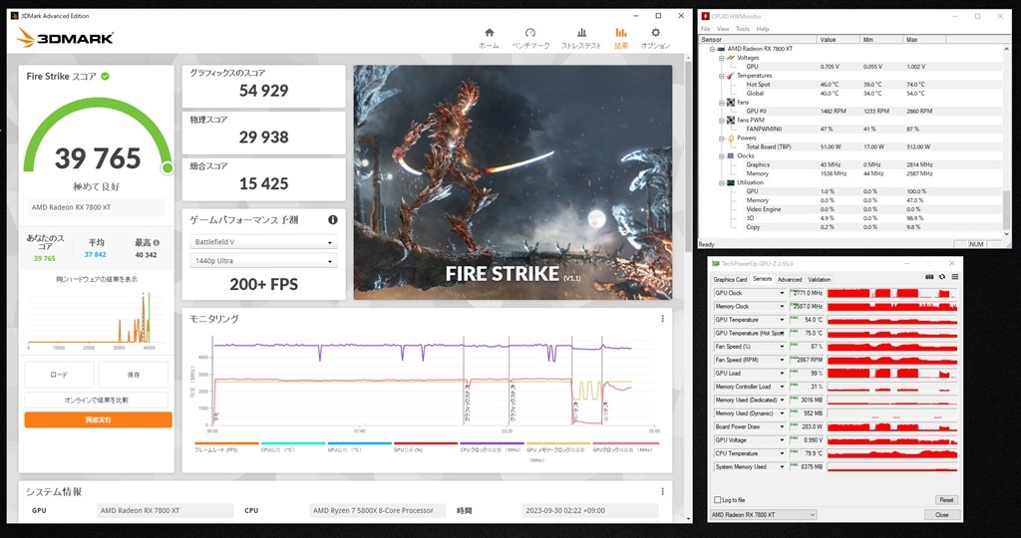Click the game performance info icon
1021x538 pixels.
[x=333, y=220]
